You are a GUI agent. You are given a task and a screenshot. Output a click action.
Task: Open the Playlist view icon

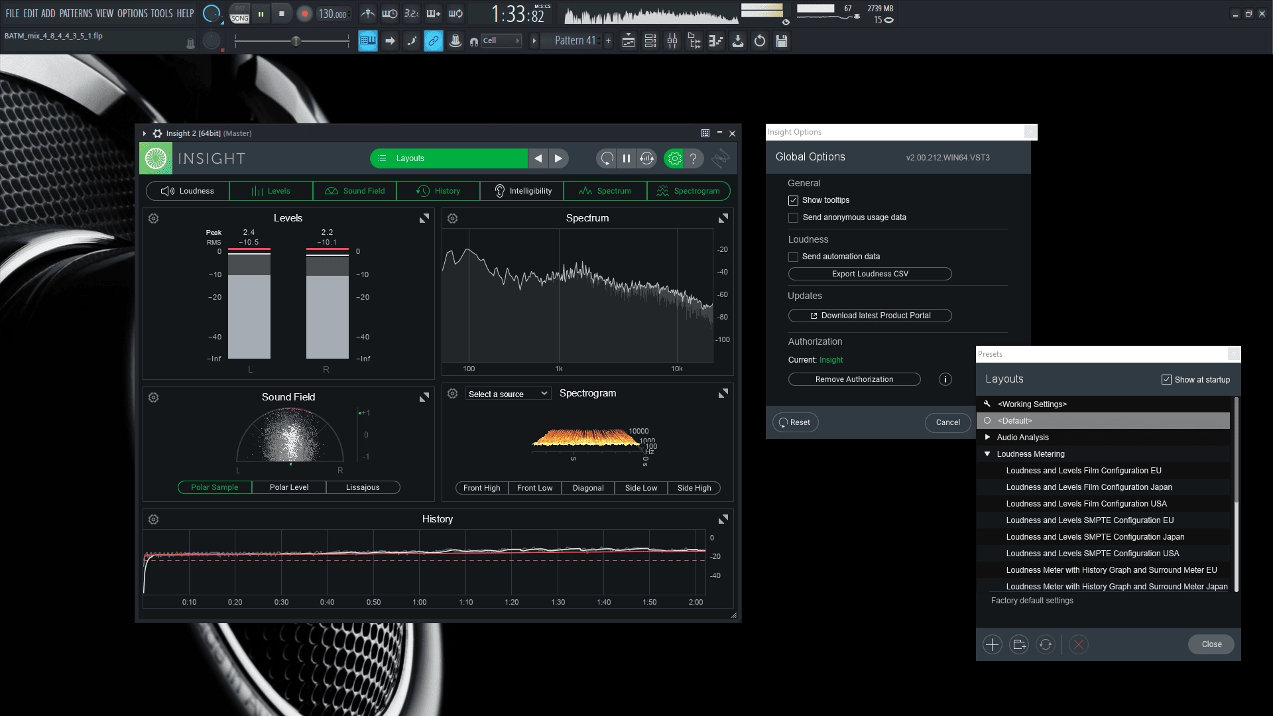[629, 41]
